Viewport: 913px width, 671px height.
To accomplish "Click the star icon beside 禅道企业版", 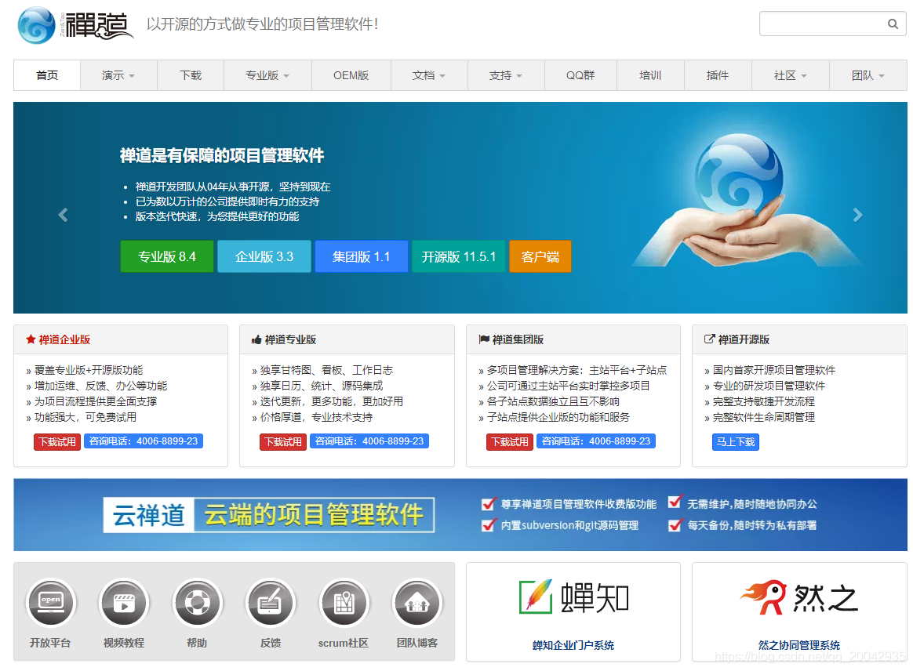I will click(x=31, y=339).
